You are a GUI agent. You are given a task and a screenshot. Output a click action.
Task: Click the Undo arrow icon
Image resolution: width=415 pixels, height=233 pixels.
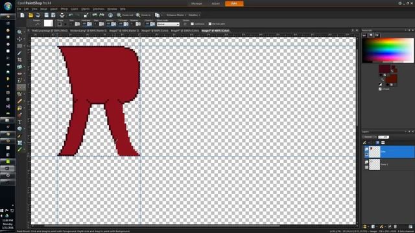click(71, 15)
